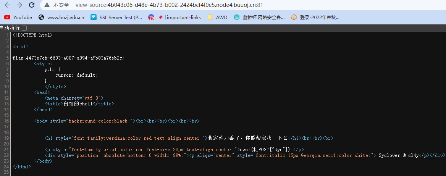The image size is (446, 176).
Task: Click the 蓝桥杯 teal hexagon icon
Action: 237,17
